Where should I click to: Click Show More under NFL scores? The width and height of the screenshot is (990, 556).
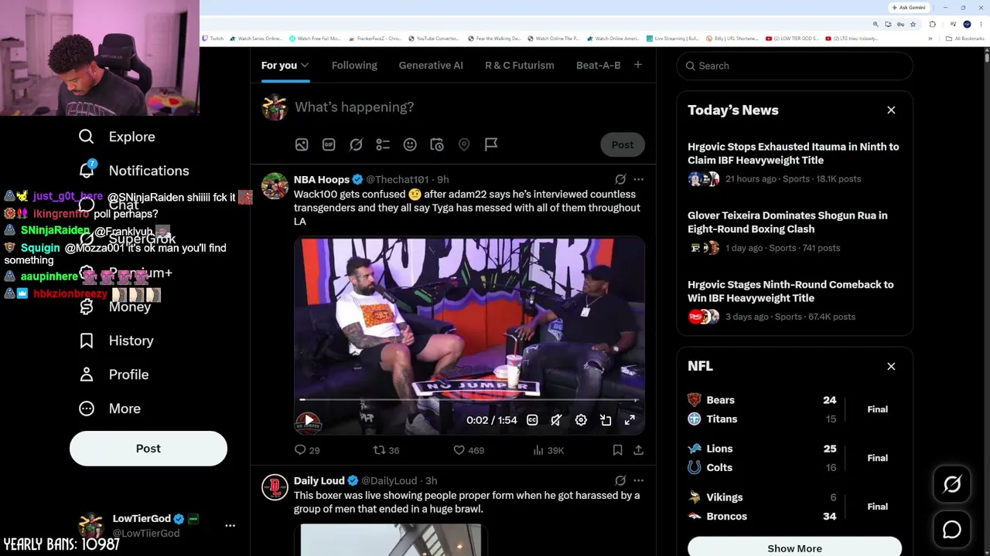(794, 548)
